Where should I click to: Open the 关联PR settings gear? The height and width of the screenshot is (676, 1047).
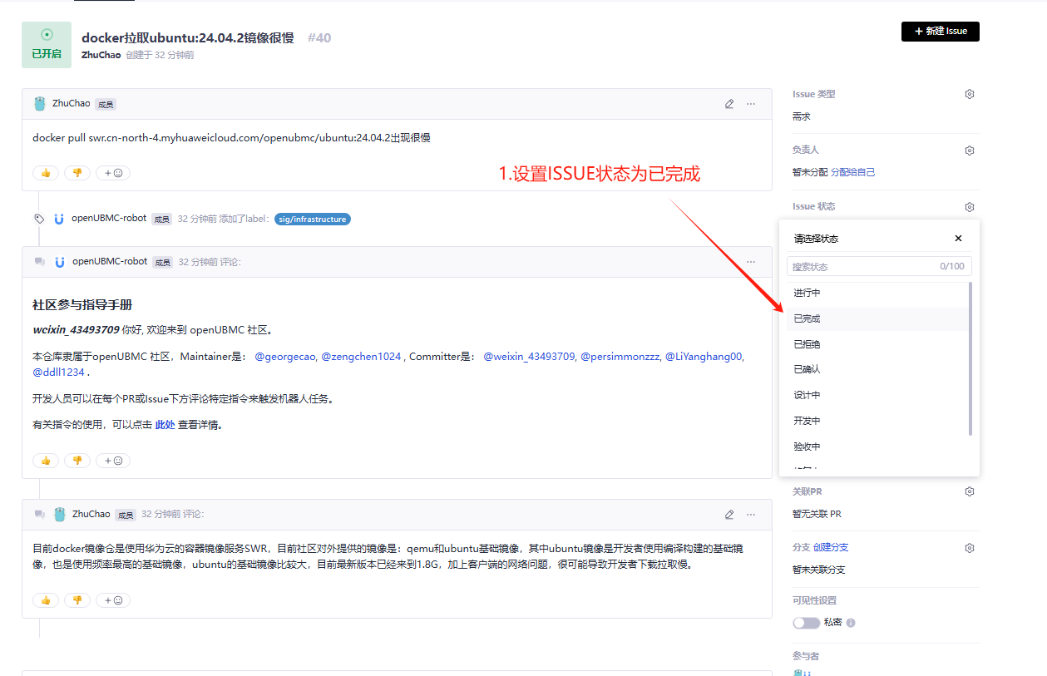tap(969, 491)
